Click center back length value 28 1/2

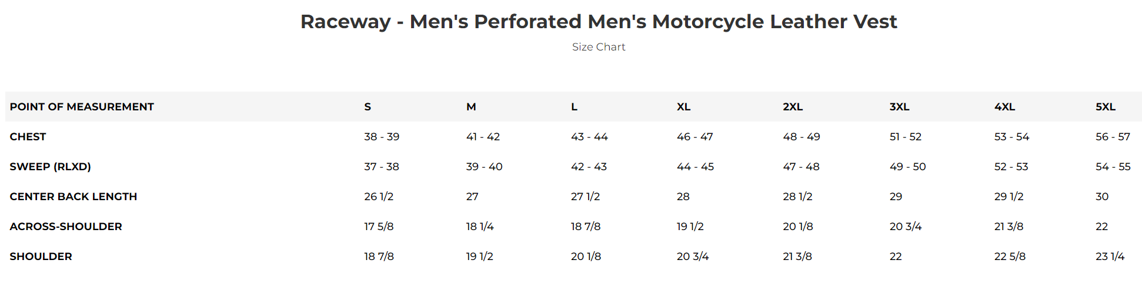797,197
